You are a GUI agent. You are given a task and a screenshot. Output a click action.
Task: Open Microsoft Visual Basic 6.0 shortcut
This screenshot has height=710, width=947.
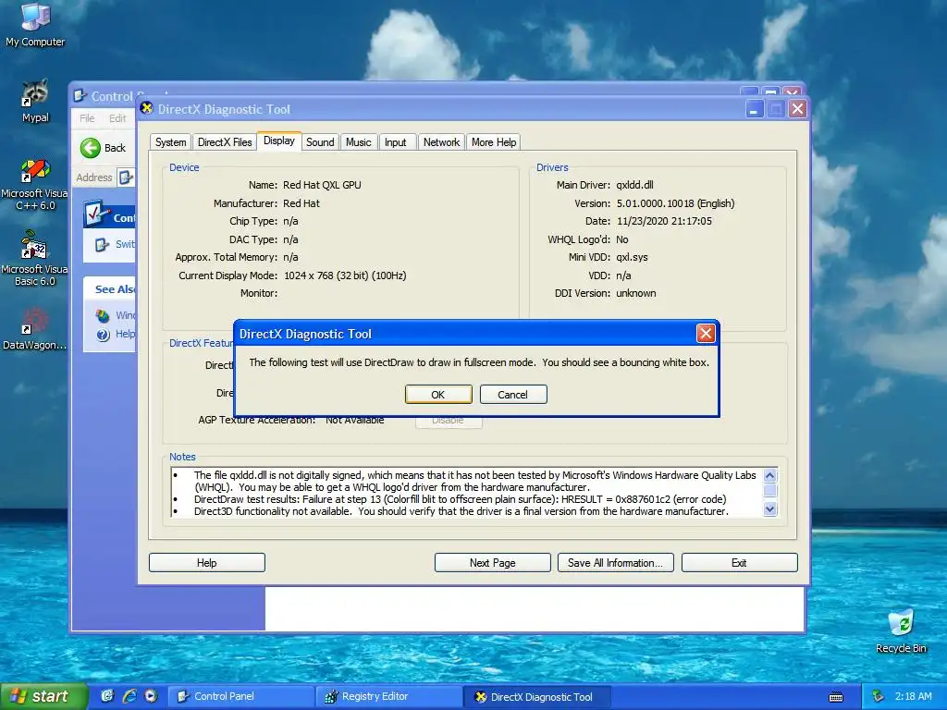[35, 260]
